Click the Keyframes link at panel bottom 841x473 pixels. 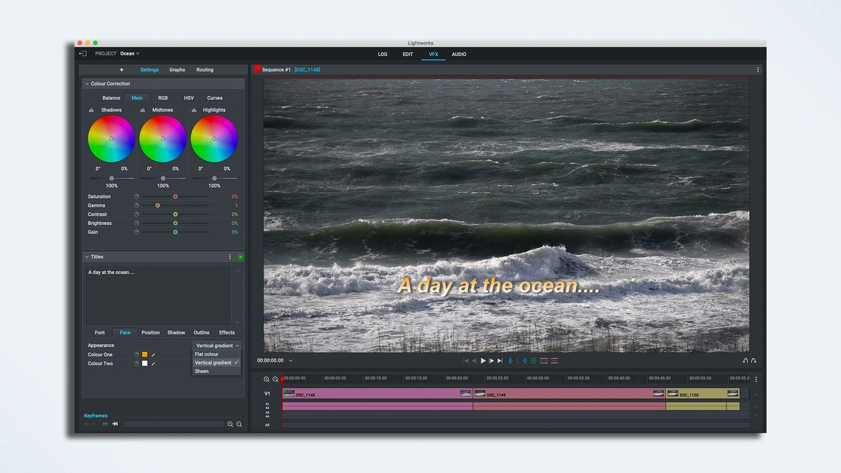tap(95, 415)
